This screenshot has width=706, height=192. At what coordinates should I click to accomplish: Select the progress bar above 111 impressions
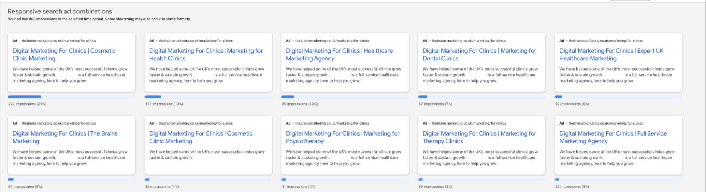(208, 97)
